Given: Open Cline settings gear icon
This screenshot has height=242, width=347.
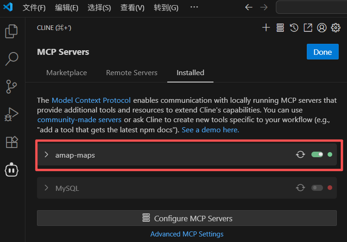Looking at the screenshot, I should (x=336, y=28).
